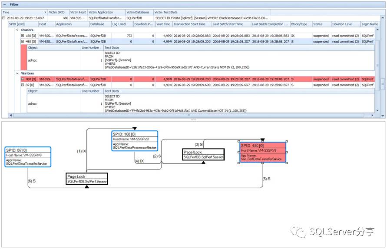387x249 pixels.
Task: Click the 772 Log Used cell
Action: click(122, 36)
